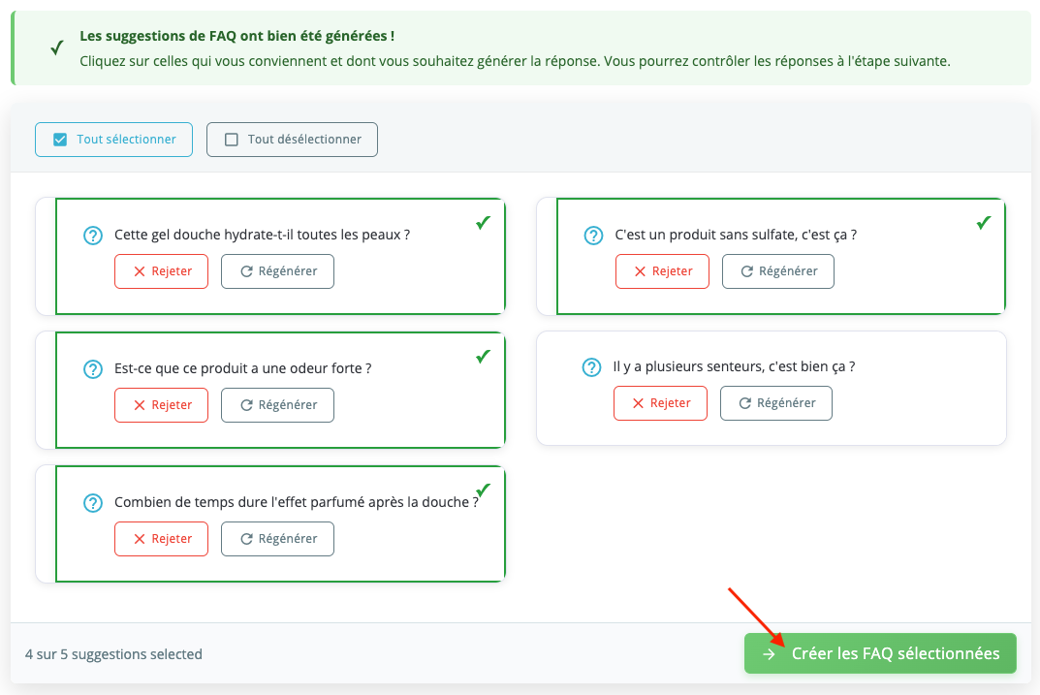
Task: Click question icon beside perfume duration question
Action: coord(93,502)
